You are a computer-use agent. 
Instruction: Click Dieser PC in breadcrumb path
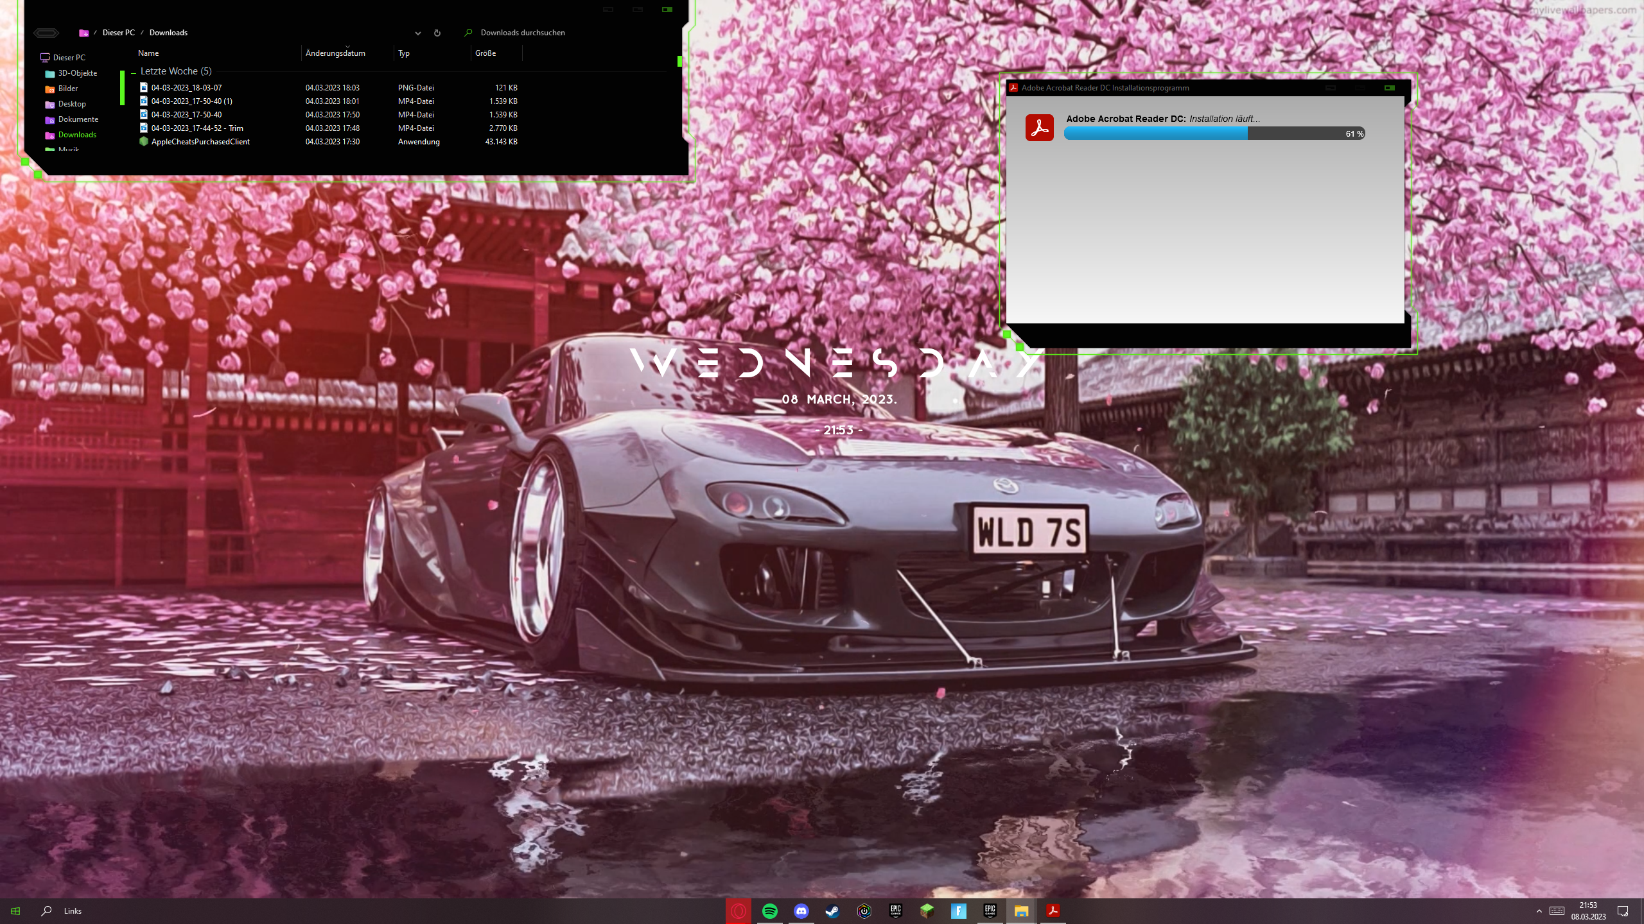[119, 33]
